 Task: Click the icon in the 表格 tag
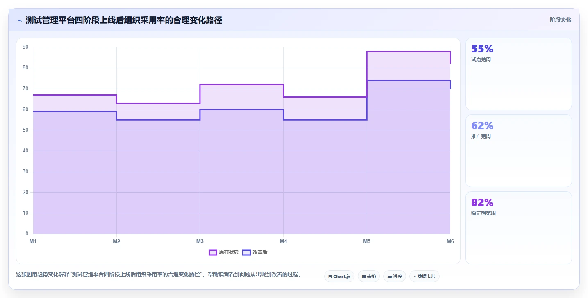click(363, 277)
